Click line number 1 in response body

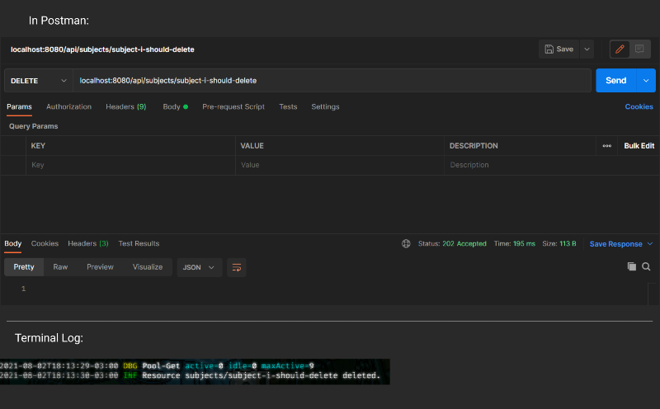tap(24, 289)
